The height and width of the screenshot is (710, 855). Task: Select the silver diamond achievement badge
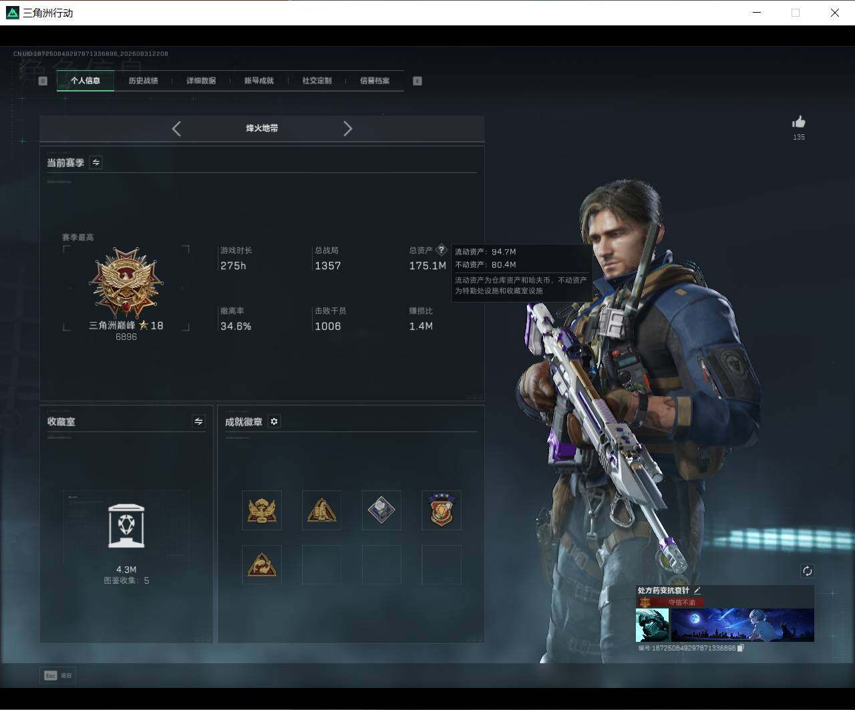(x=381, y=510)
